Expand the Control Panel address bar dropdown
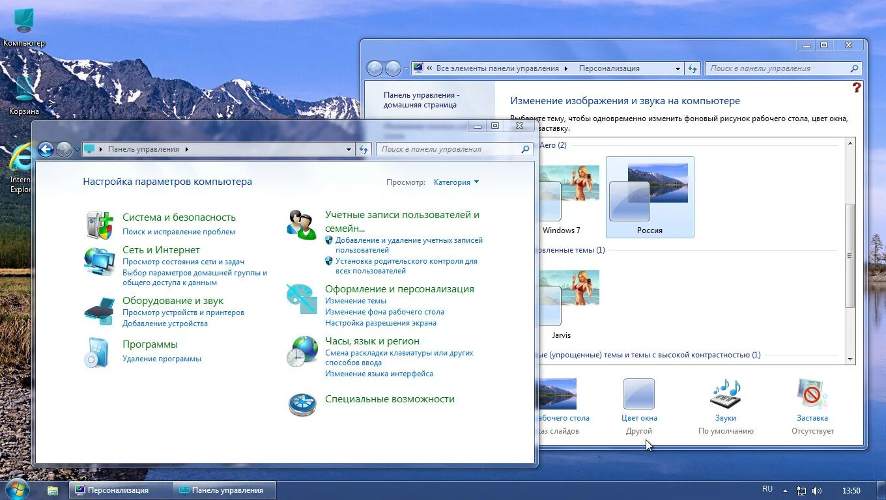886x500 pixels. [x=349, y=149]
